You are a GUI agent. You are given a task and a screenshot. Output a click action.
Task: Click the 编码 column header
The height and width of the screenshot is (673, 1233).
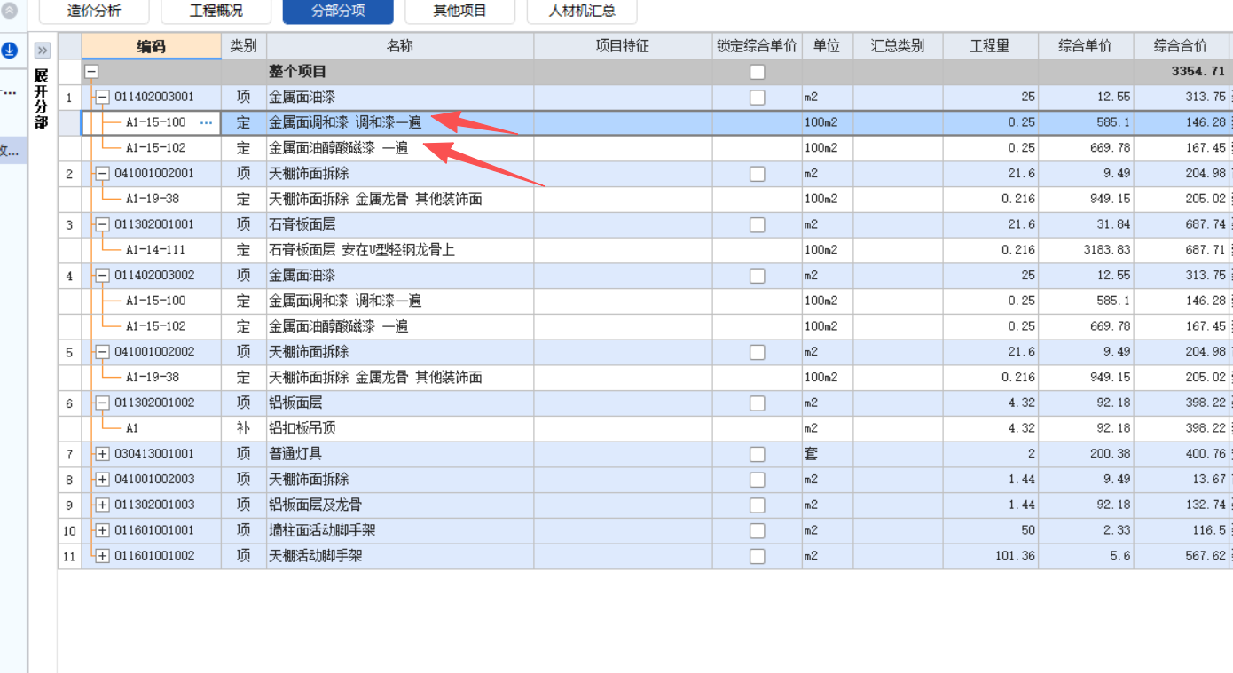coord(151,45)
